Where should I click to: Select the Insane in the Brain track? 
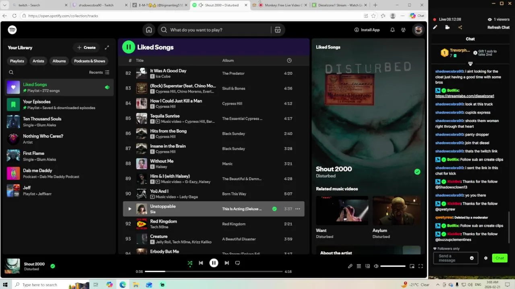pyautogui.click(x=213, y=149)
